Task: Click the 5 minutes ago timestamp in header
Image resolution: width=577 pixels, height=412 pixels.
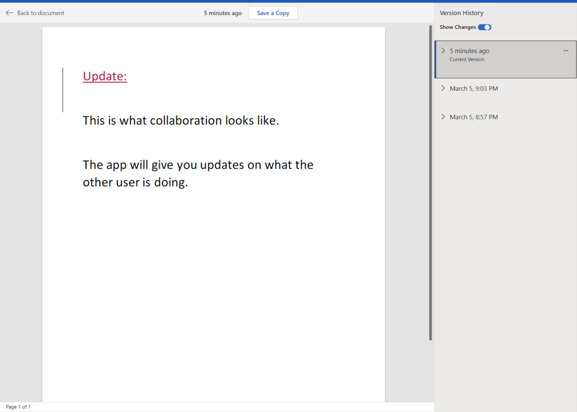Action: (223, 13)
